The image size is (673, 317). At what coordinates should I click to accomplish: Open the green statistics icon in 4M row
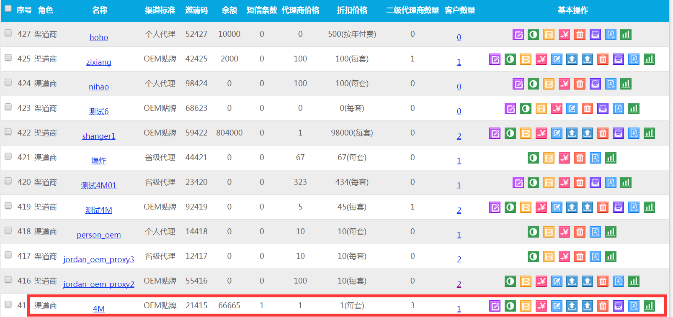click(649, 306)
